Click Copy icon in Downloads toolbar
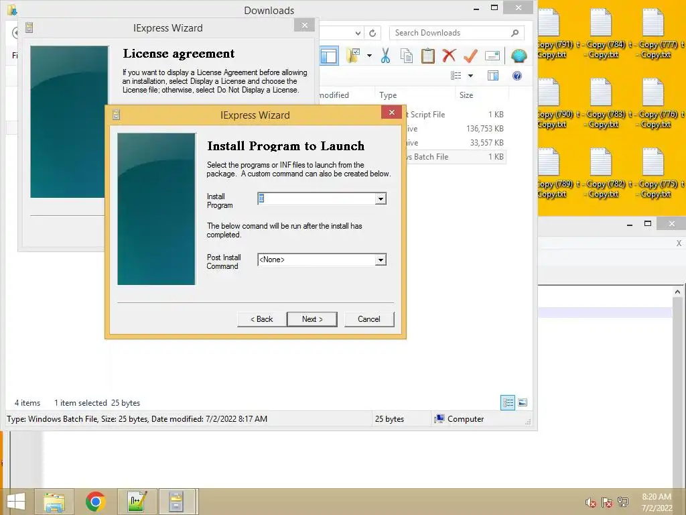The image size is (686, 515). pyautogui.click(x=407, y=56)
